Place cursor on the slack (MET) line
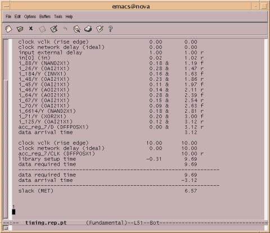 pos(107,191)
